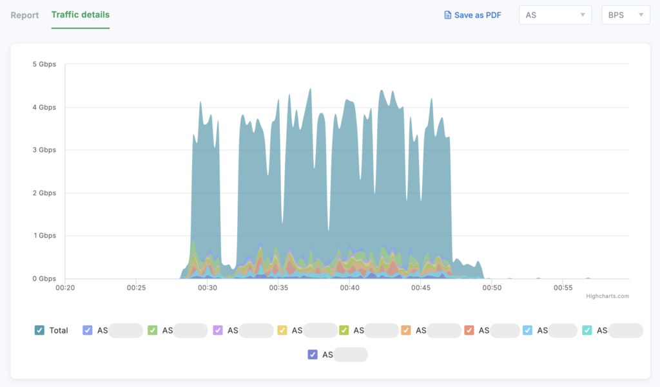Open the BPS unit dropdown
The height and width of the screenshot is (387, 660).
(625, 15)
